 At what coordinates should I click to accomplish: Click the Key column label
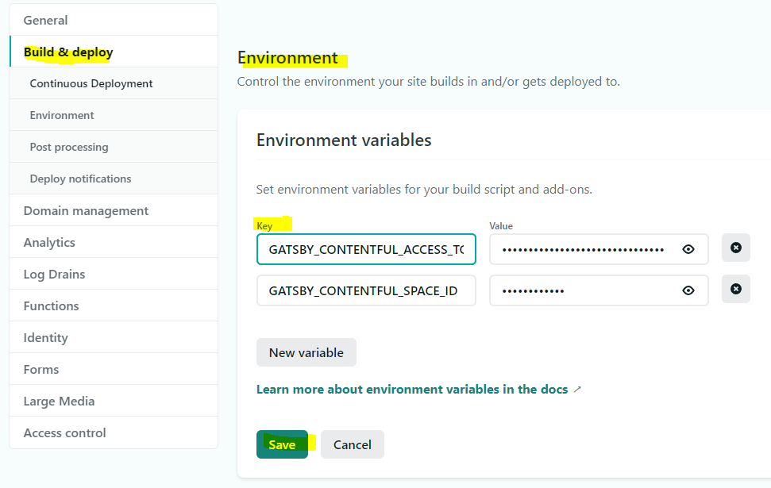[x=264, y=226]
